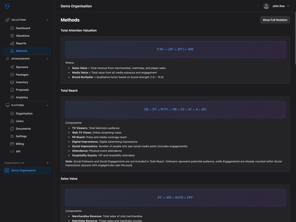Viewport: 296px width, 222px height.
Task: Click the Show Full Notation button
Action: (275, 20)
